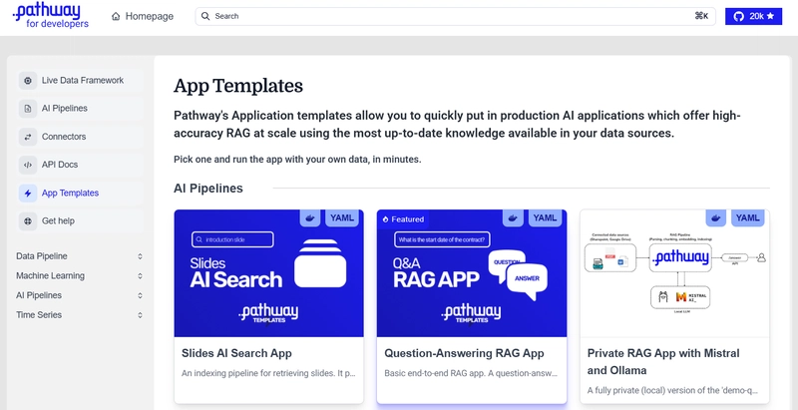The image size is (798, 410).
Task: Open API Docs menu item
Action: click(x=81, y=165)
